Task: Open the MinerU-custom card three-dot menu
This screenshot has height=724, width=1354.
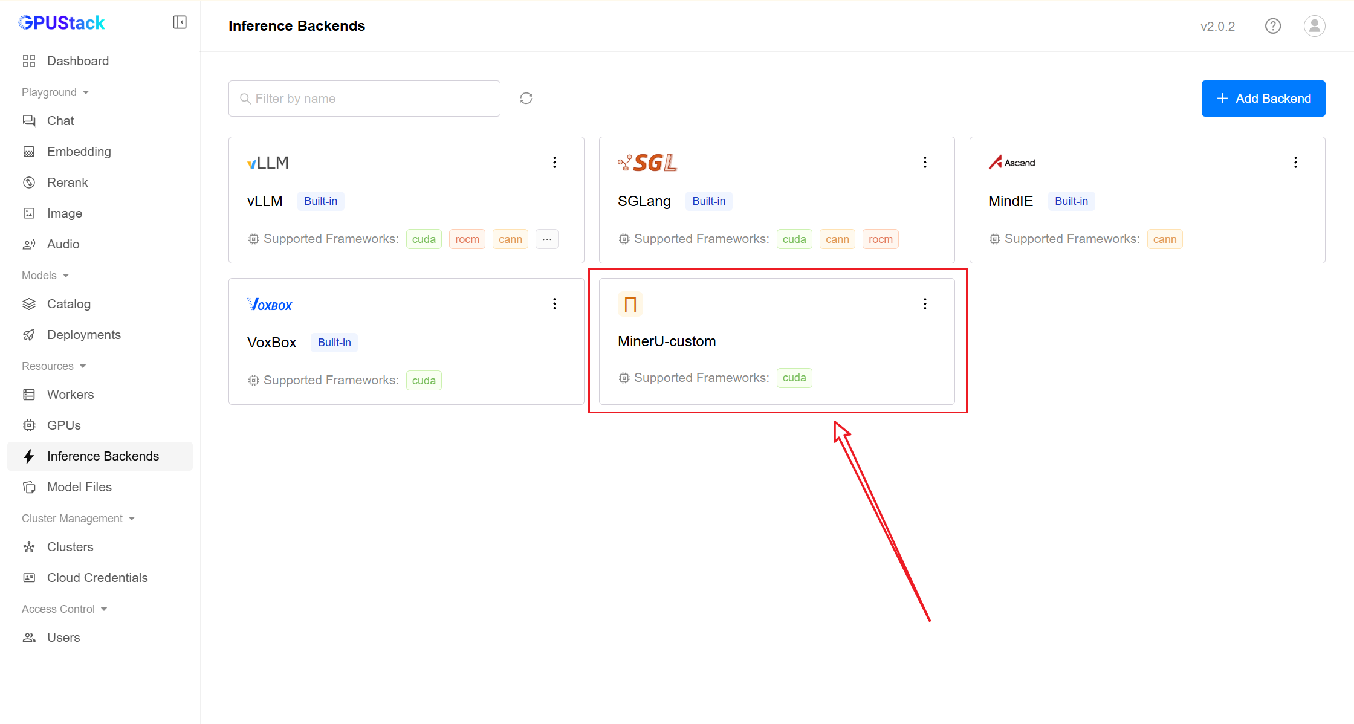Action: click(925, 304)
